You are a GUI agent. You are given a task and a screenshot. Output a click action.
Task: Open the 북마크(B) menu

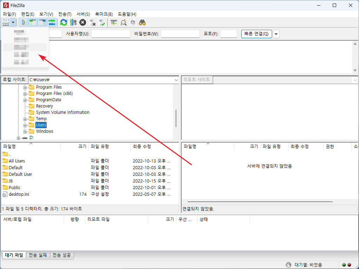[104, 14]
